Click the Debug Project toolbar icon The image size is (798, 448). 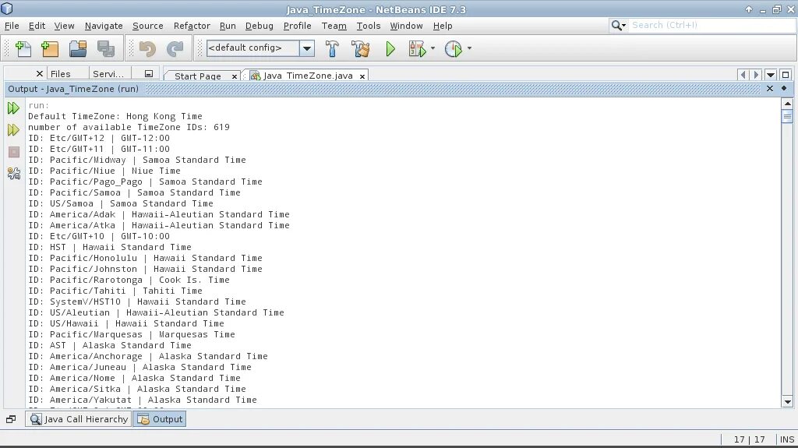pos(418,49)
